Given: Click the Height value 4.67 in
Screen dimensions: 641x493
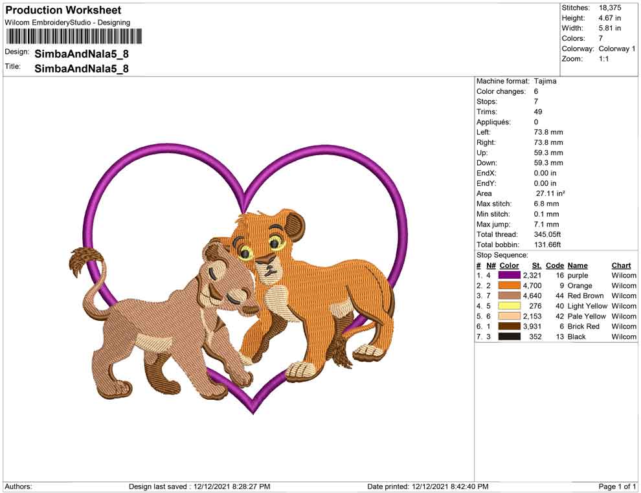Looking at the screenshot, I should coord(609,18).
